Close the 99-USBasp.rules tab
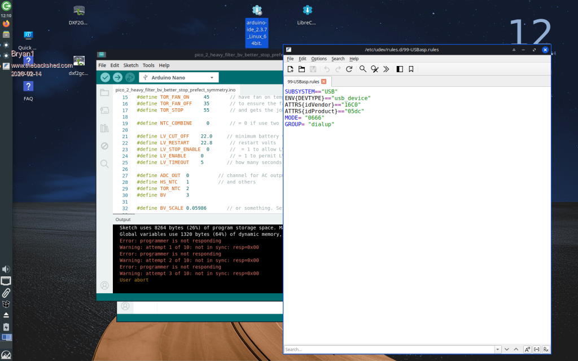The width and height of the screenshot is (578, 361). coord(323,82)
